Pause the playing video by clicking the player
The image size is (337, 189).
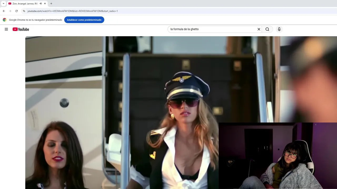pyautogui.click(x=181, y=113)
